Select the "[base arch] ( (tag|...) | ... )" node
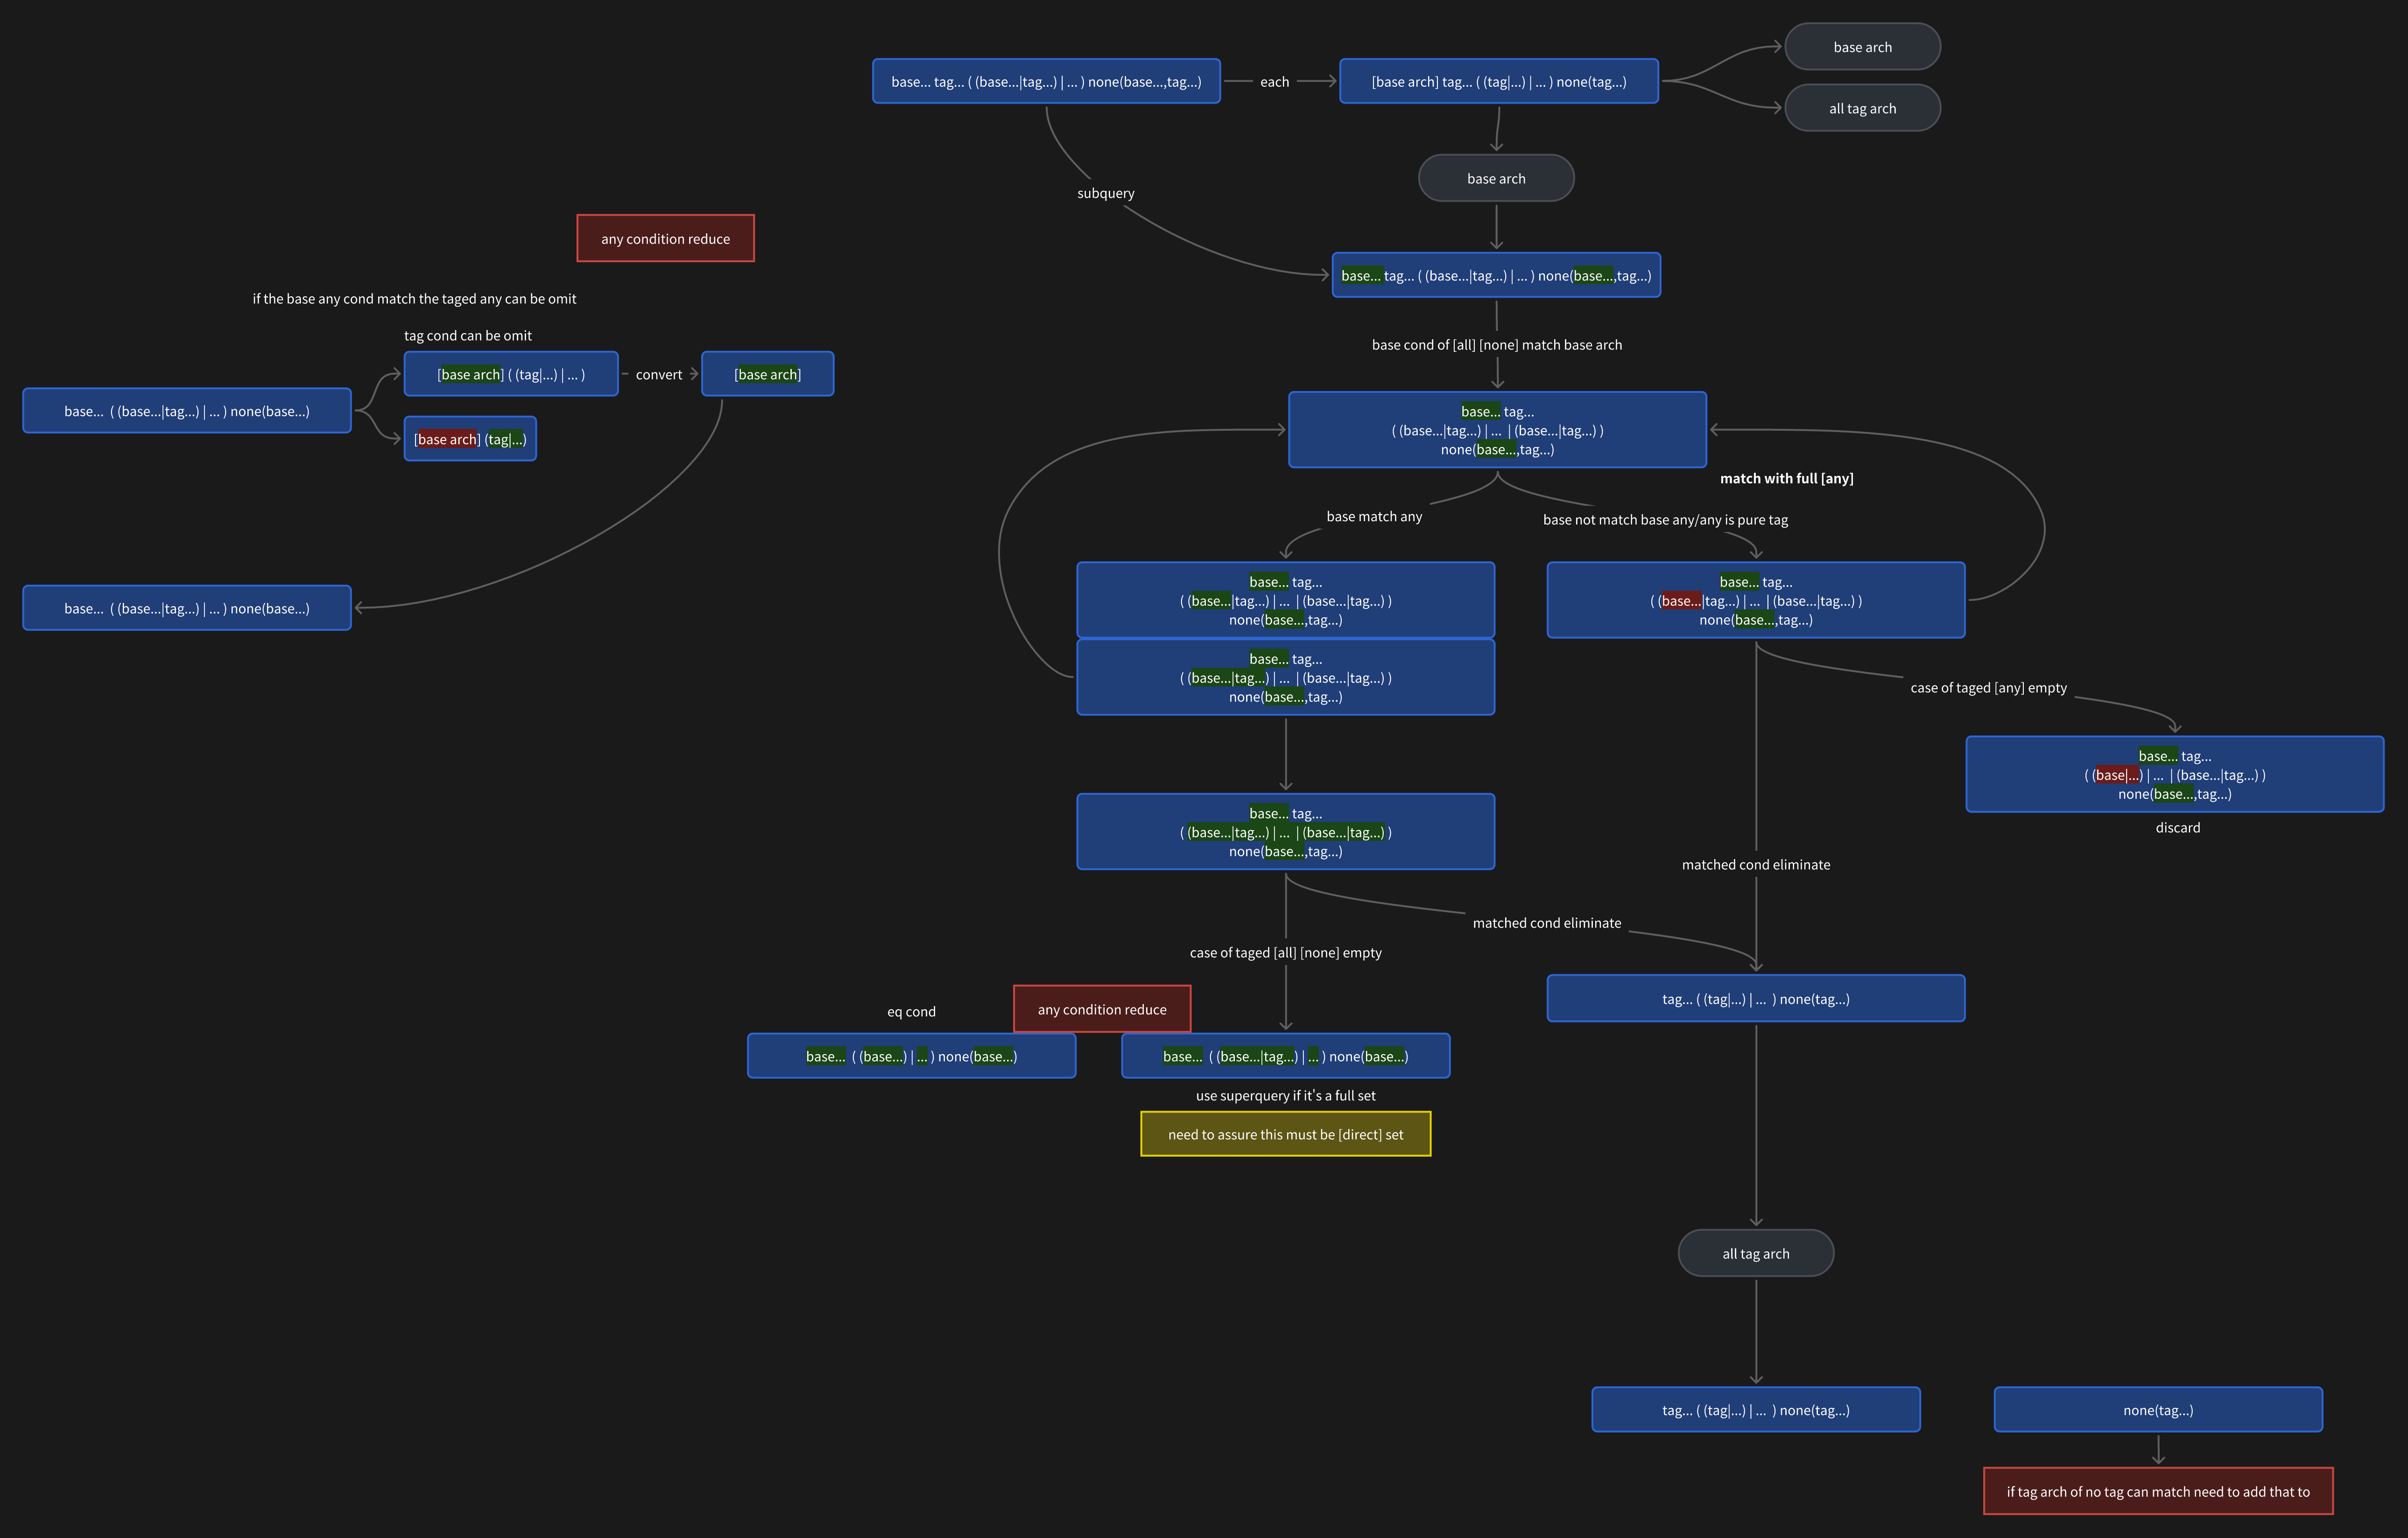 pyautogui.click(x=511, y=375)
